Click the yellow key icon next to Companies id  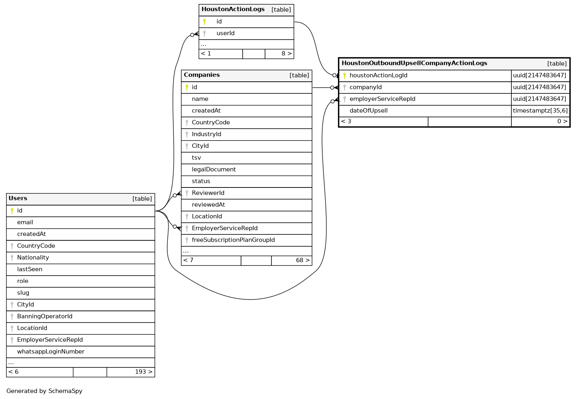pyautogui.click(x=187, y=87)
